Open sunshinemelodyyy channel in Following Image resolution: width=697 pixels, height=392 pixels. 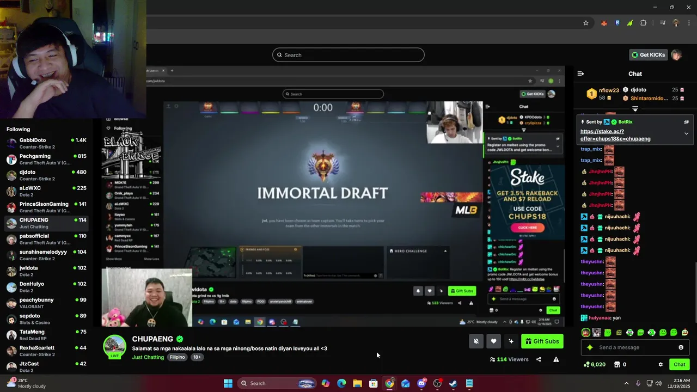[47, 255]
